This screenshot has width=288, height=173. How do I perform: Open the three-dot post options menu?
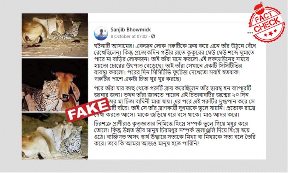[x=250, y=33]
